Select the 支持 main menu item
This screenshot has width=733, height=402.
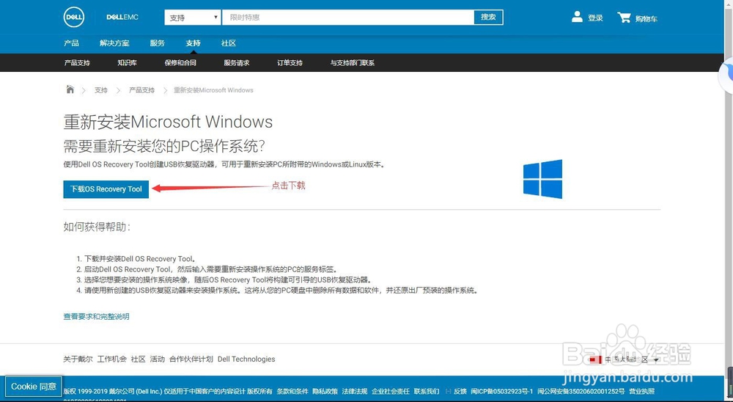tap(193, 43)
